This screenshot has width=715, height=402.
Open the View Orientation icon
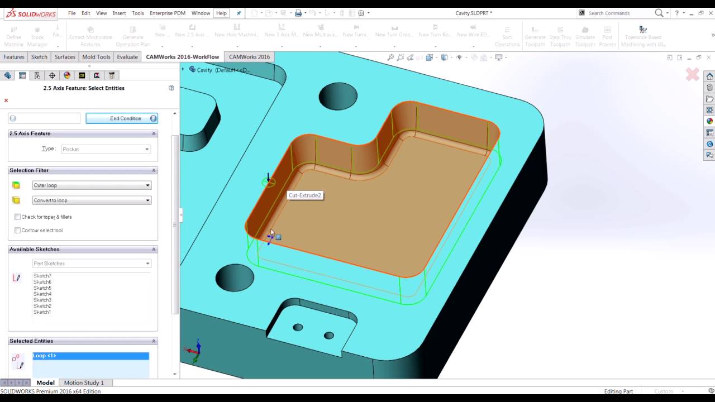tap(429, 57)
